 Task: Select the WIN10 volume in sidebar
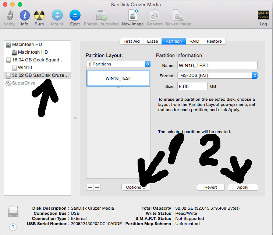click(37, 68)
